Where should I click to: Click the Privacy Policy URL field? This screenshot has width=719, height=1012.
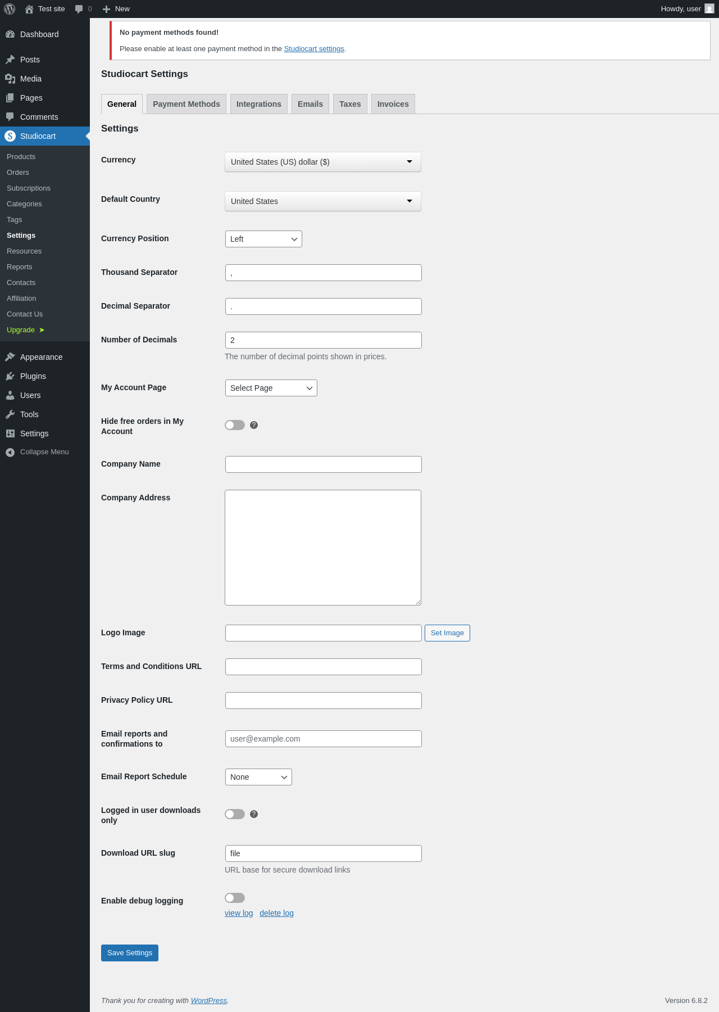pyautogui.click(x=324, y=701)
